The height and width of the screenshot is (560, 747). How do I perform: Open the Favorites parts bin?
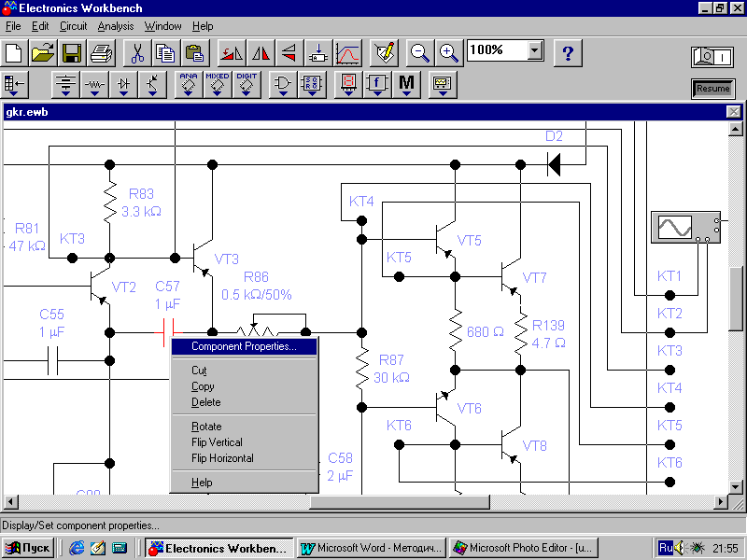coord(15,85)
